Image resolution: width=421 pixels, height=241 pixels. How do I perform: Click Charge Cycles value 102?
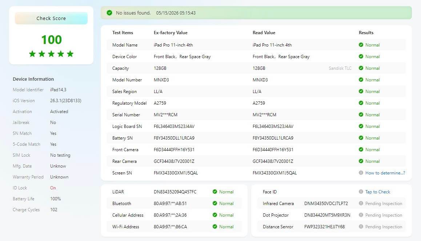(54, 210)
